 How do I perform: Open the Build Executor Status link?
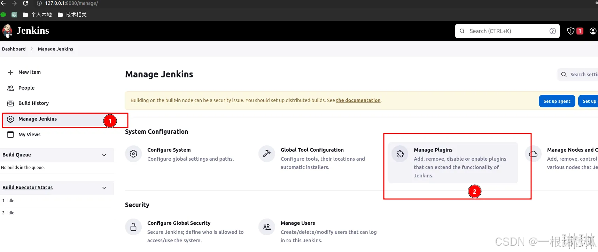click(x=28, y=188)
